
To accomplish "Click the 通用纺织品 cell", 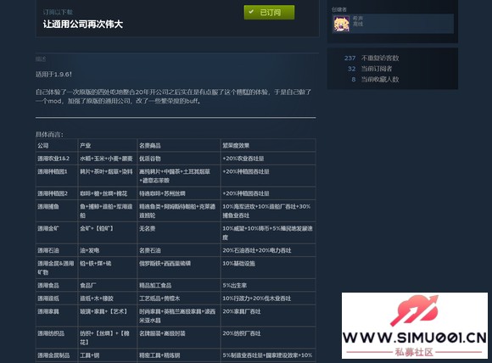I will coord(57,338).
